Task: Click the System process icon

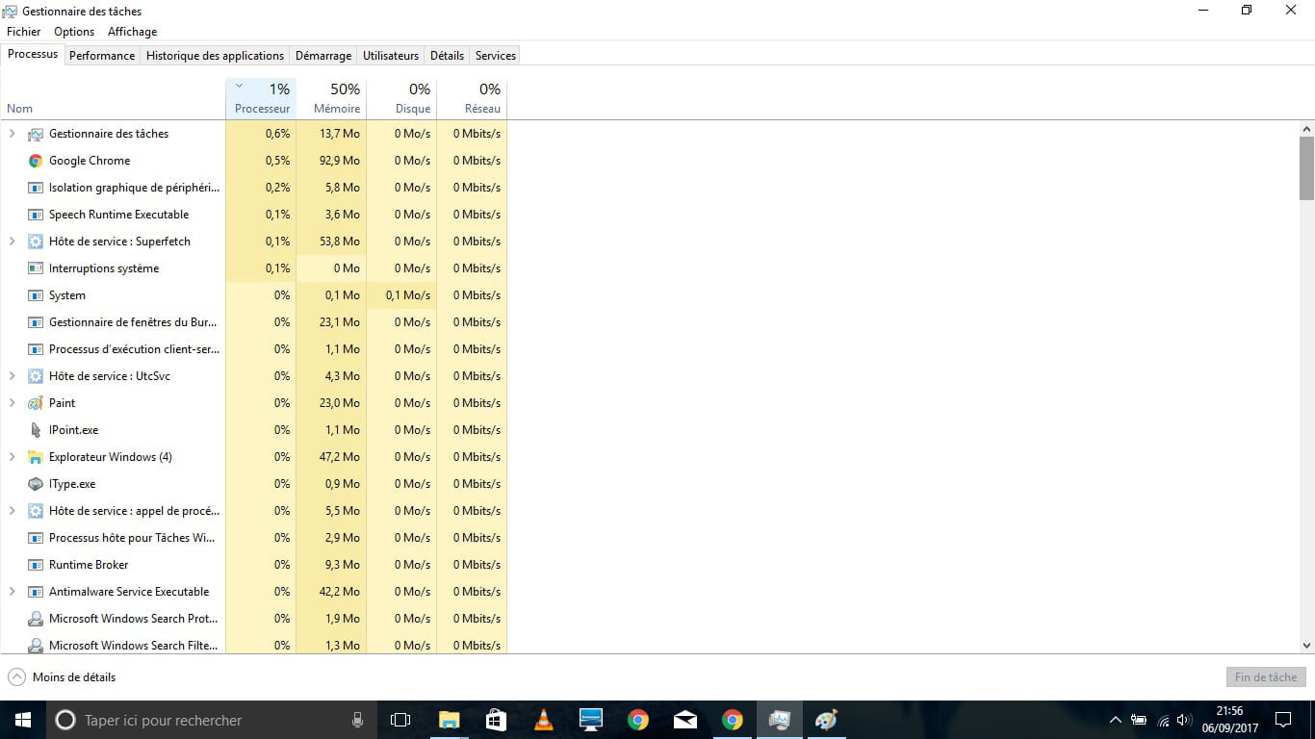Action: click(36, 295)
